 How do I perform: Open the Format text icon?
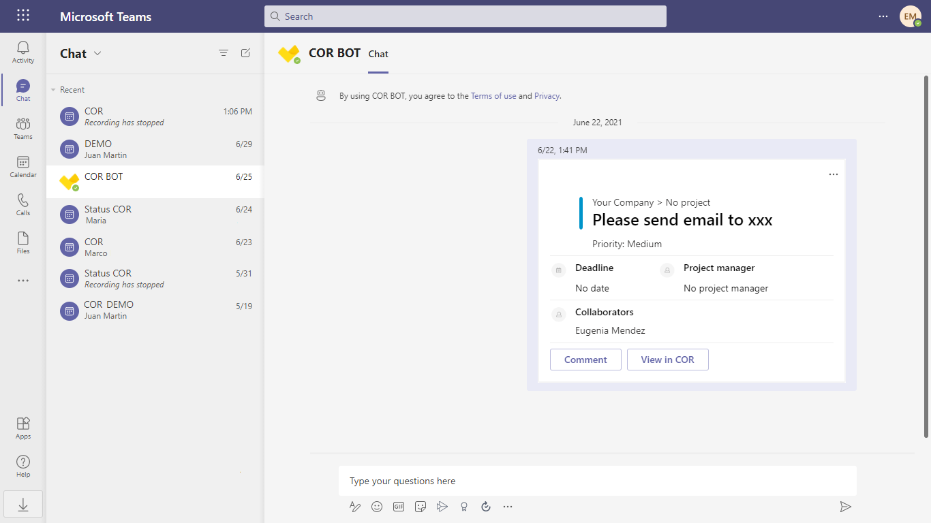(354, 507)
